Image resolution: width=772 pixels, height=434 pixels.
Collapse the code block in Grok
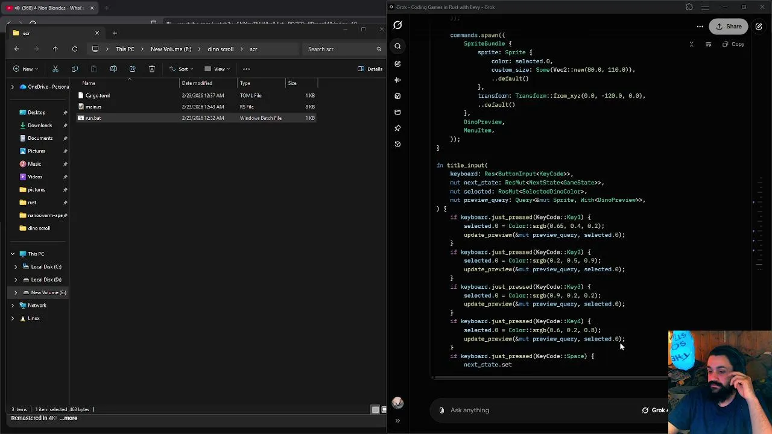tap(691, 44)
